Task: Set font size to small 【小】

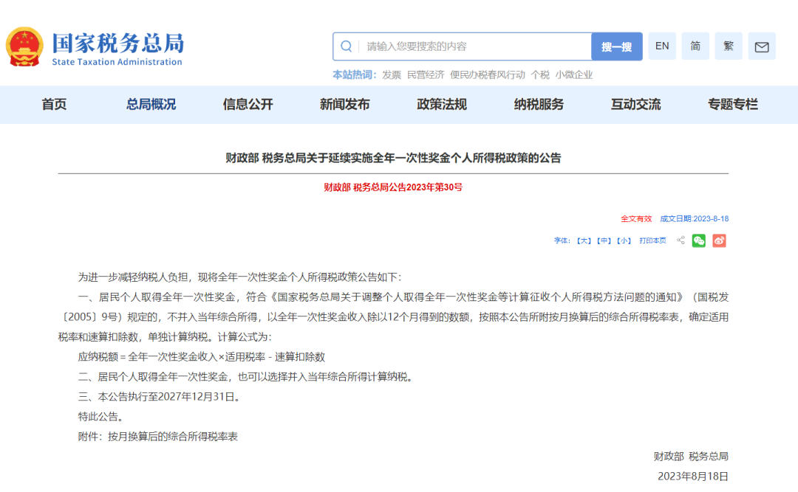Action: [x=624, y=241]
